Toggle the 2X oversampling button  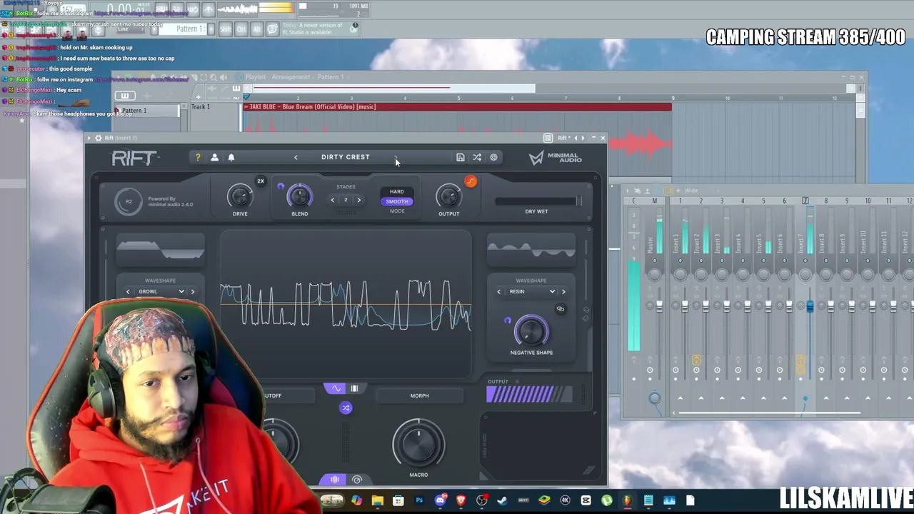(x=261, y=181)
